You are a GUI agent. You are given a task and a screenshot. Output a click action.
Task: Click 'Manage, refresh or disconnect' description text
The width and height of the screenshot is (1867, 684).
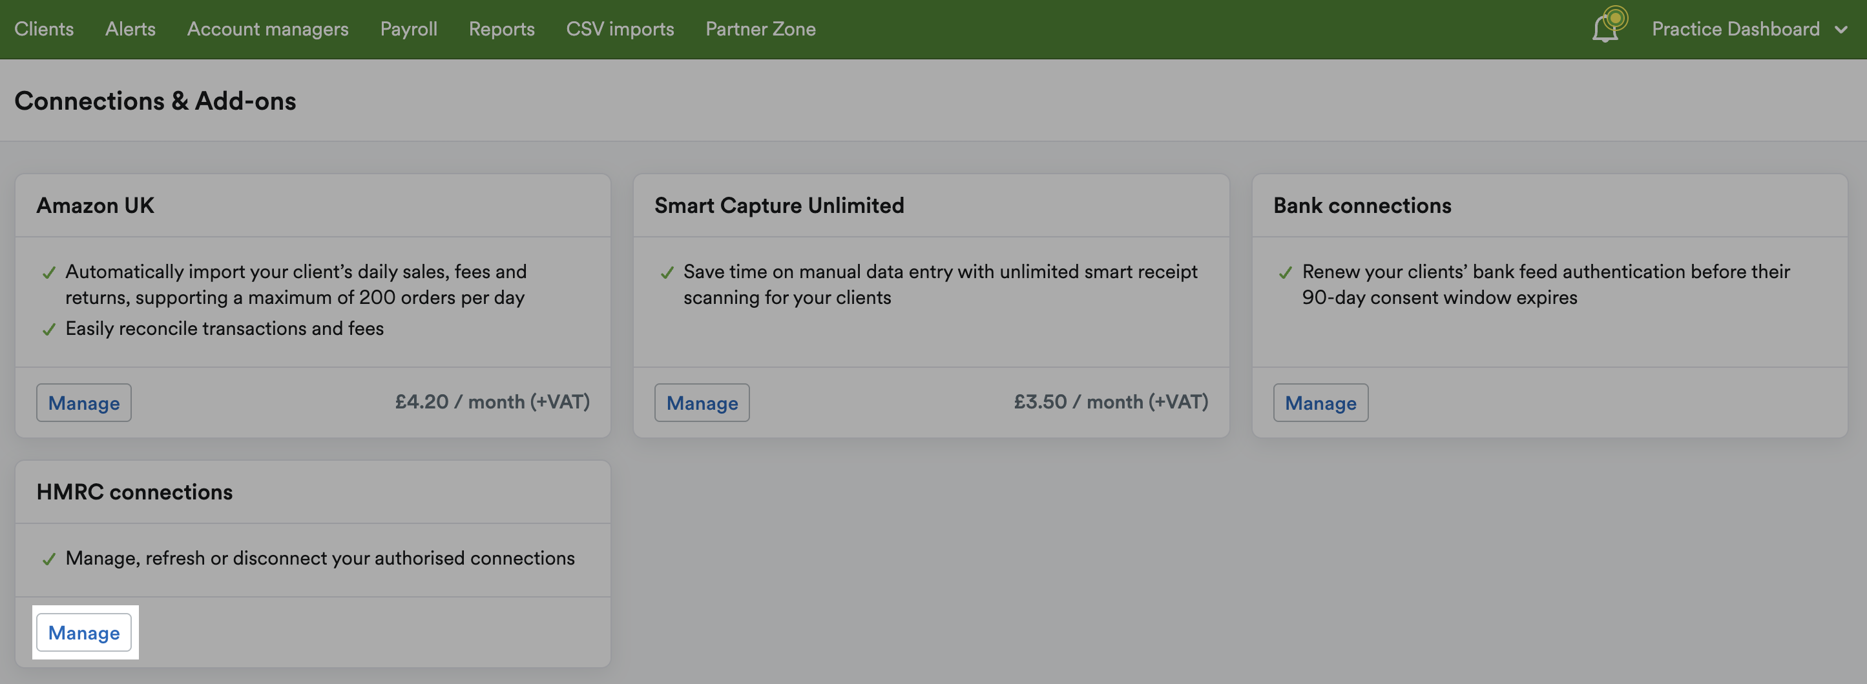(320, 558)
